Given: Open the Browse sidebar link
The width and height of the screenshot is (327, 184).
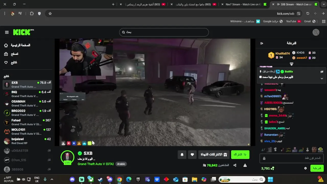Looking at the screenshot, I should [11, 54].
